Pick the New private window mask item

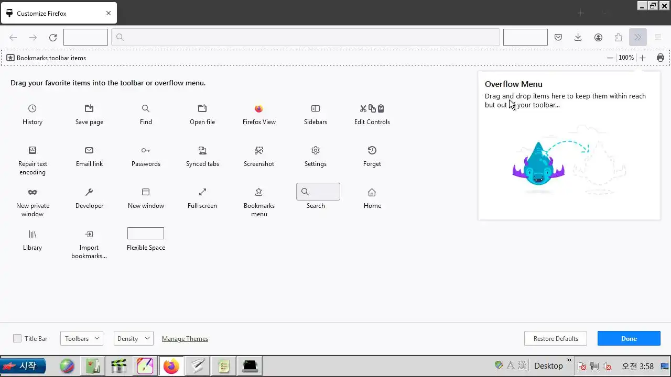[x=33, y=202]
